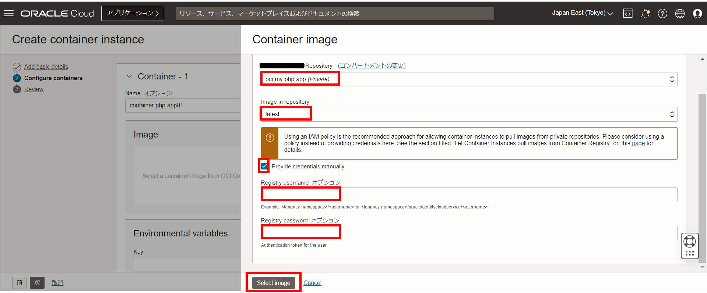Click the 取消 cancel link
The width and height of the screenshot is (707, 293).
click(x=57, y=283)
